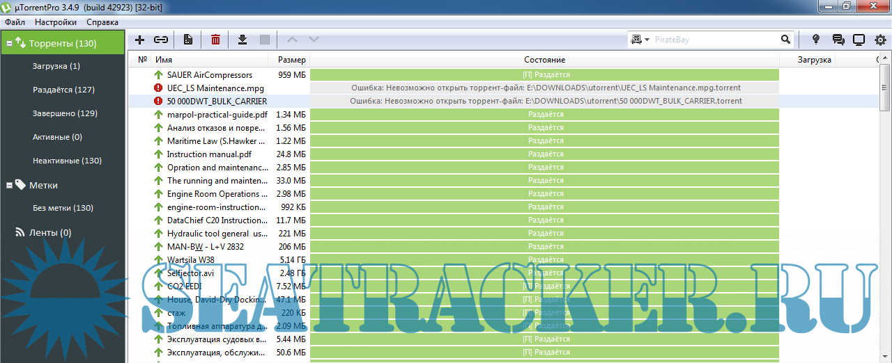This screenshot has width=892, height=363.
Task: Open the Файл menu
Action: click(15, 22)
